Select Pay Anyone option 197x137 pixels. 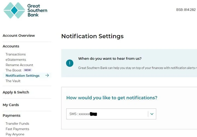[x=15, y=134]
